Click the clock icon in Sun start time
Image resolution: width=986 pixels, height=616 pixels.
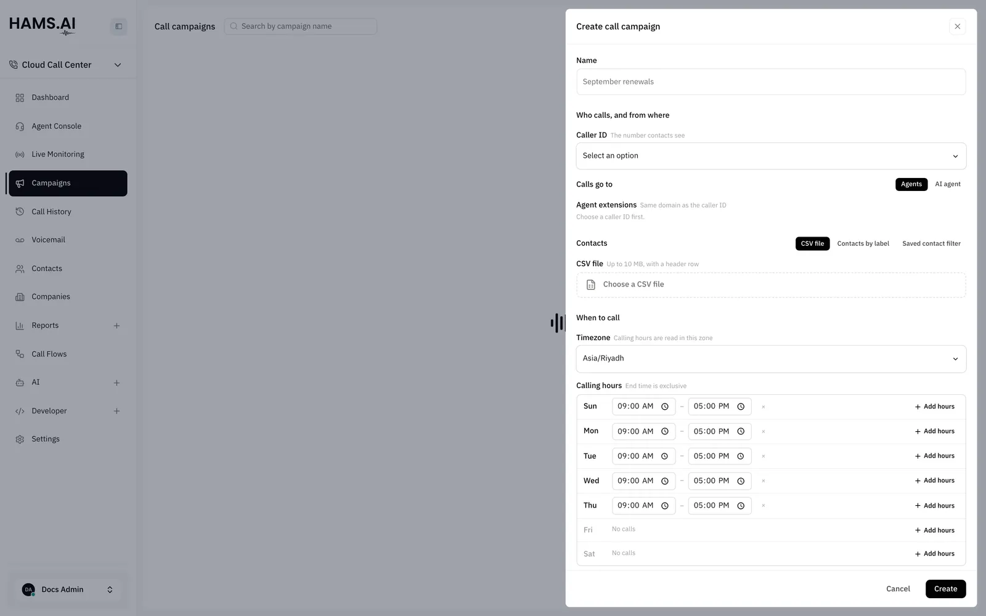tap(665, 407)
